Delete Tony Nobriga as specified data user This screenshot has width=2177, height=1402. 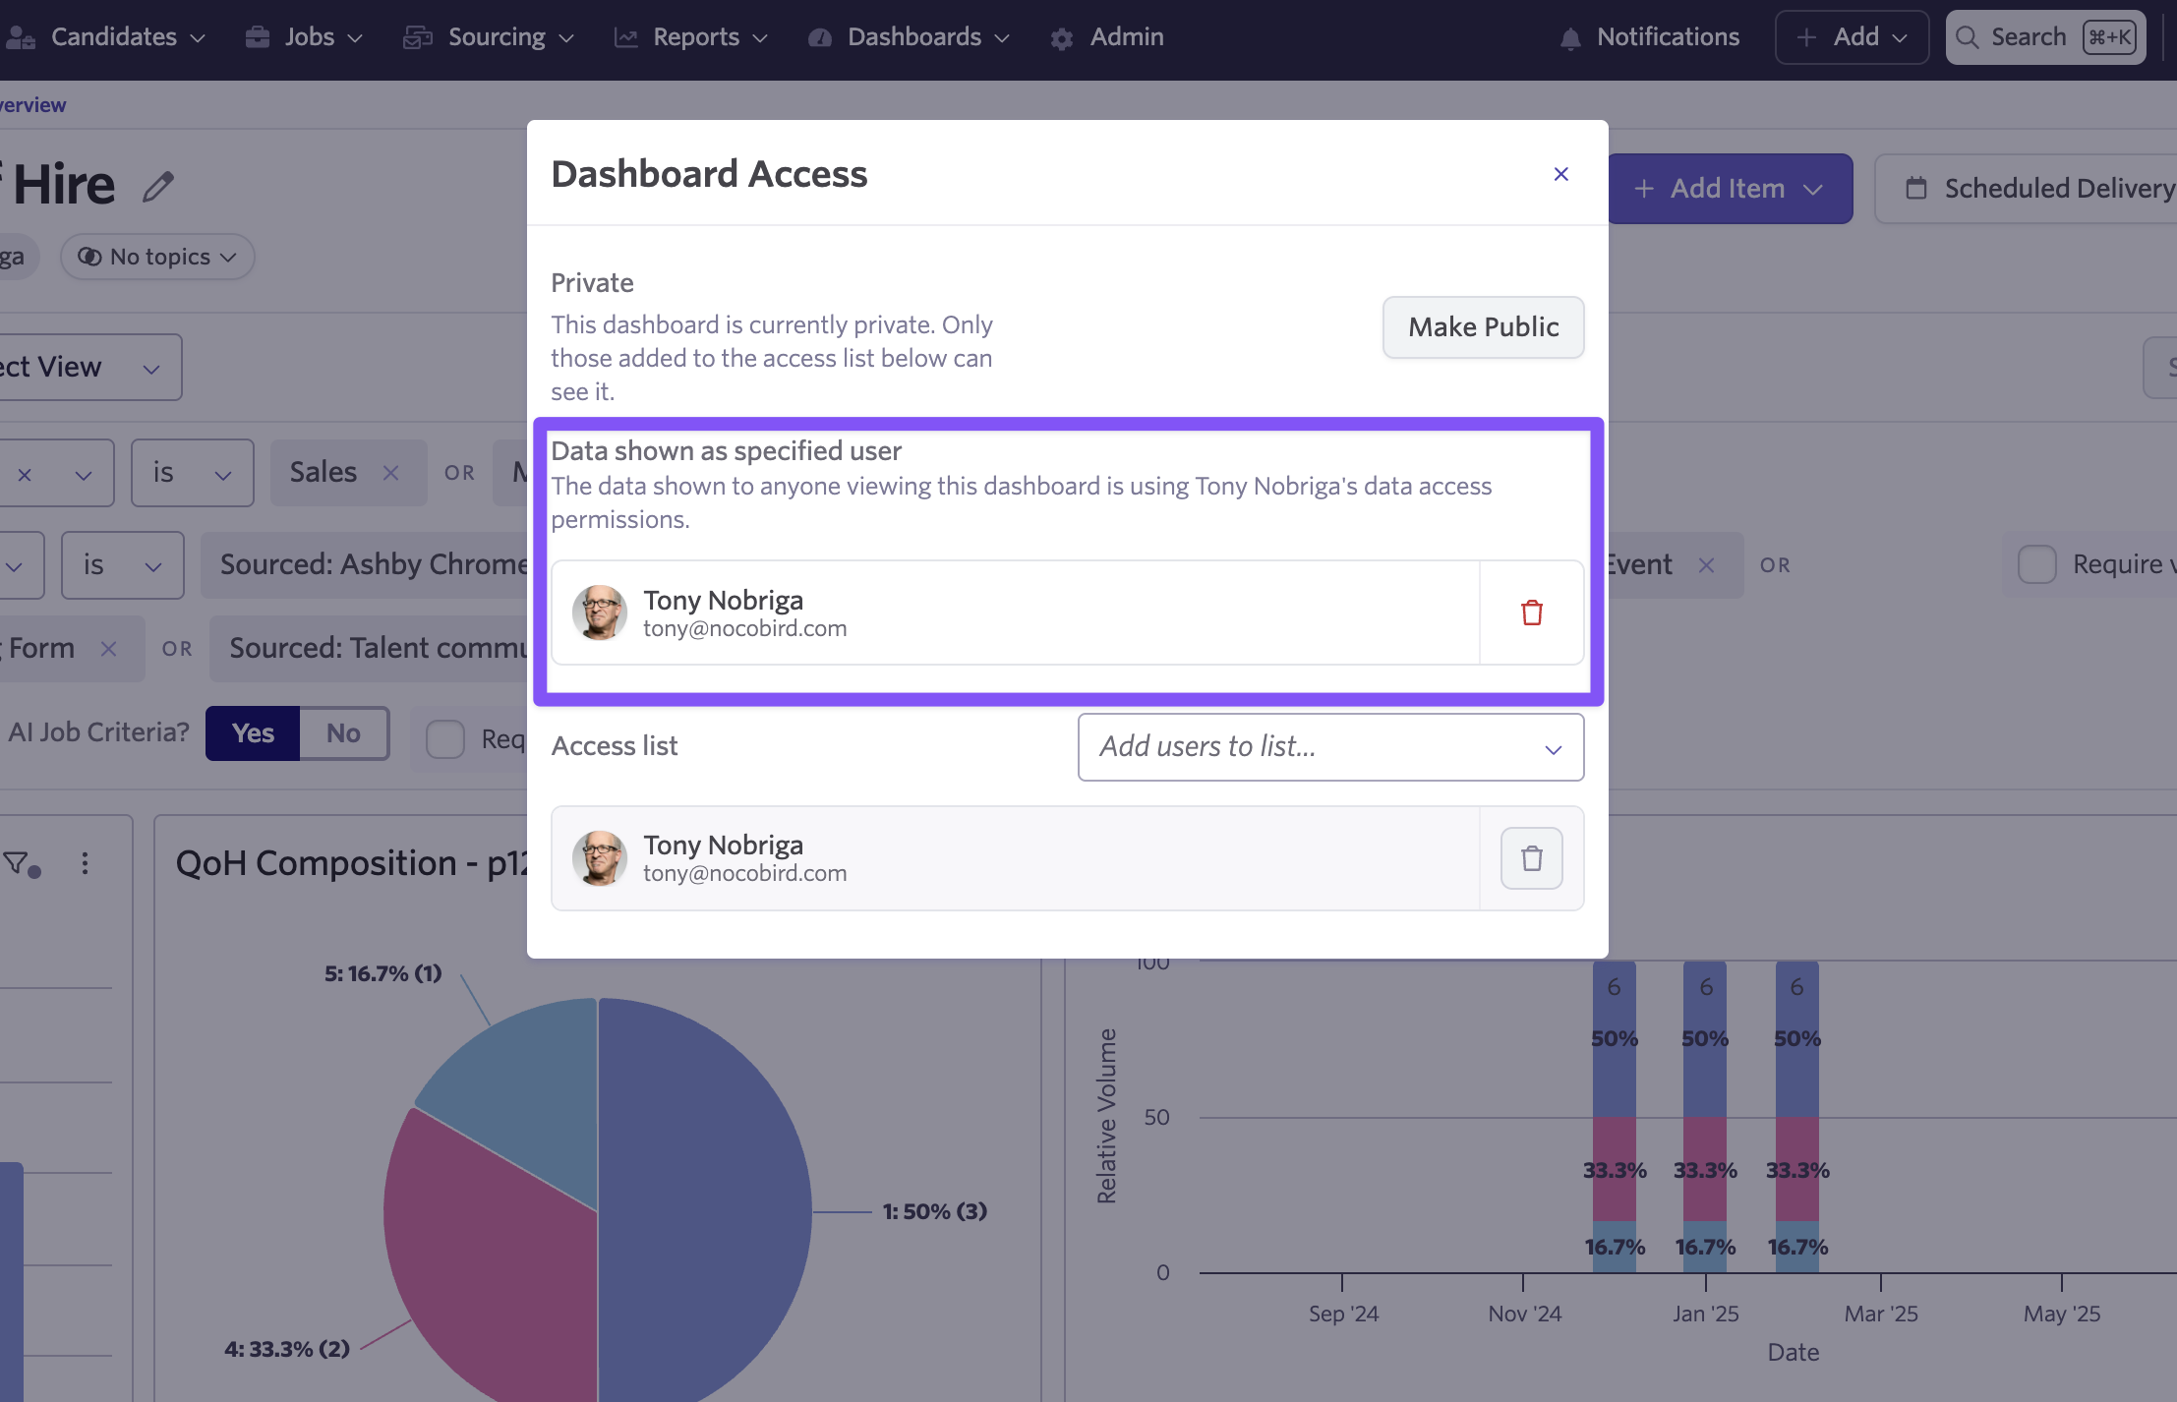(x=1532, y=613)
